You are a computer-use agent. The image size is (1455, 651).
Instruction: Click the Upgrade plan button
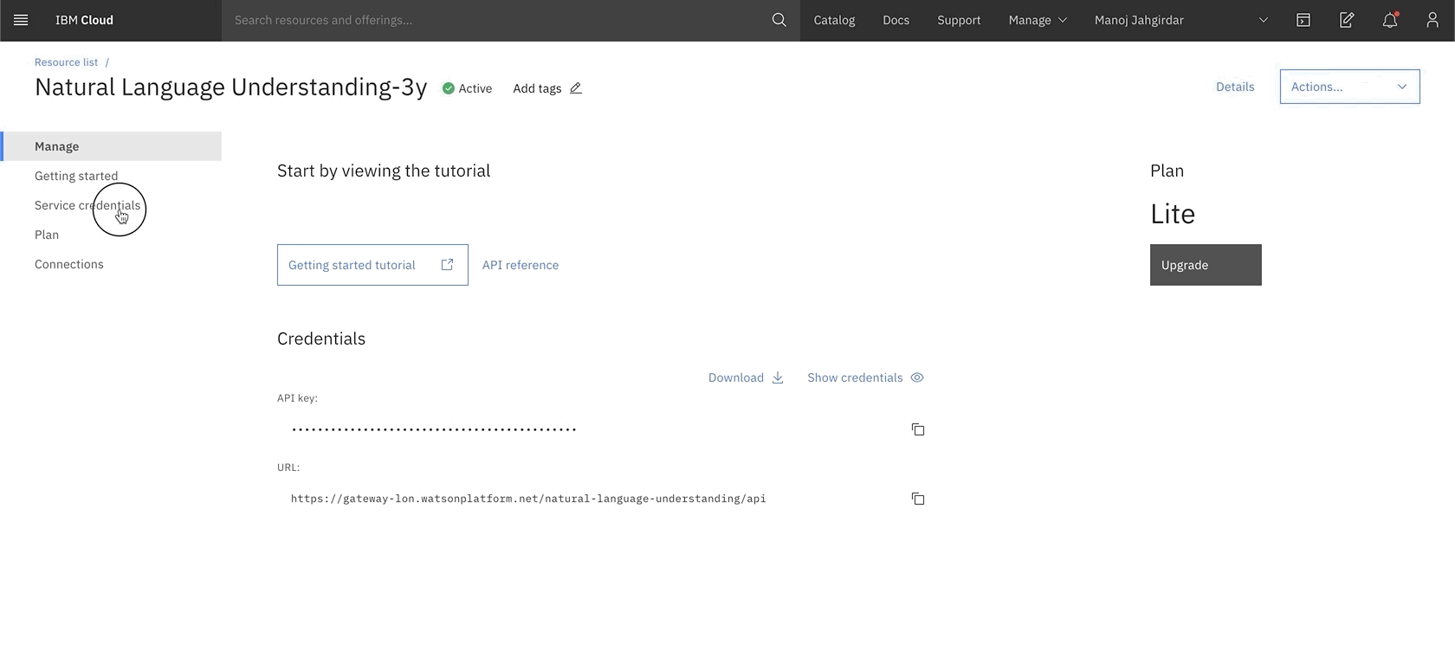point(1206,265)
